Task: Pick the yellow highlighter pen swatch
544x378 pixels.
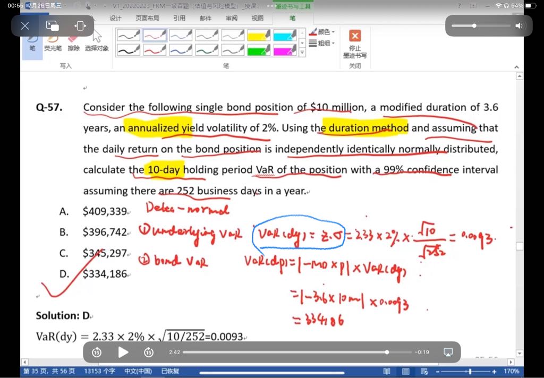Action: click(x=259, y=35)
